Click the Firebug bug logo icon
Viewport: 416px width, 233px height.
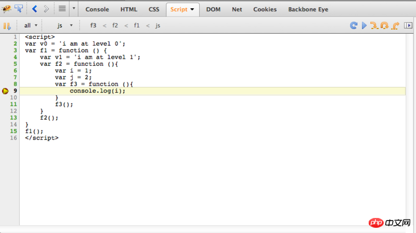tap(6, 9)
